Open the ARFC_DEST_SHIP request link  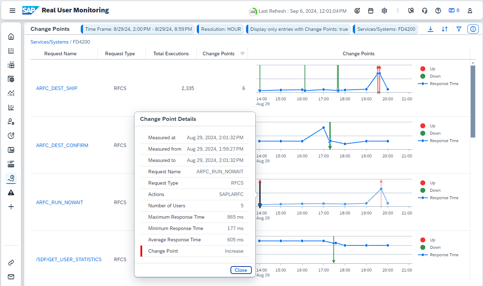(57, 88)
